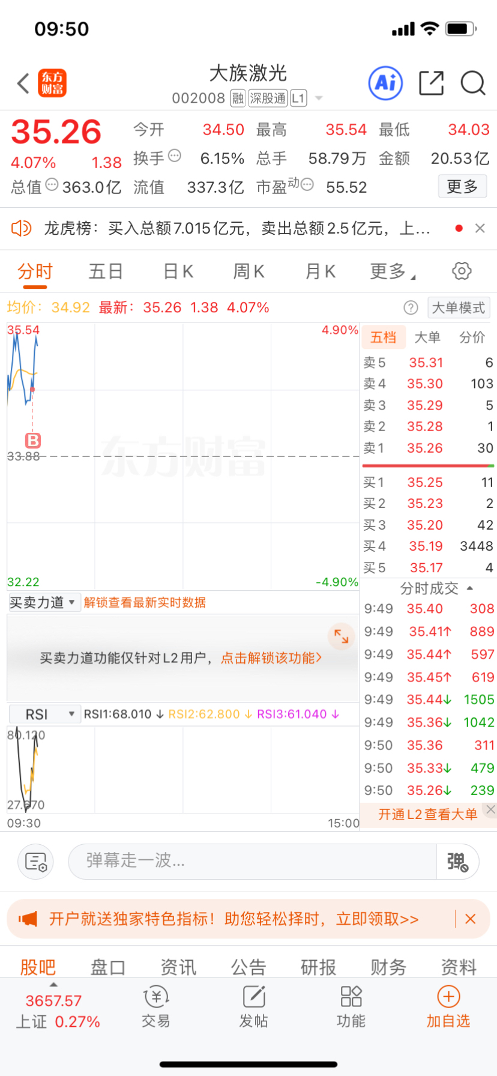Tap the speaker announcement icon
The image size is (497, 1076).
(x=22, y=228)
